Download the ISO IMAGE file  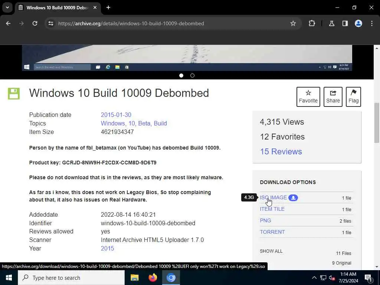[273, 197]
